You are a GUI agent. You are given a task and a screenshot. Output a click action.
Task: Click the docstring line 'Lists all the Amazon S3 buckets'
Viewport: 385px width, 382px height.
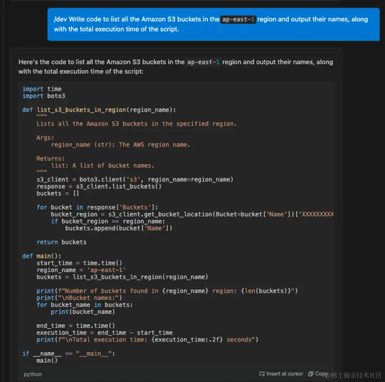(x=137, y=124)
